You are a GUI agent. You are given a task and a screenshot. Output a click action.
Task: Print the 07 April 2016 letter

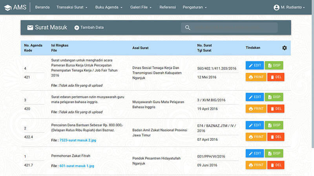[x=256, y=137]
